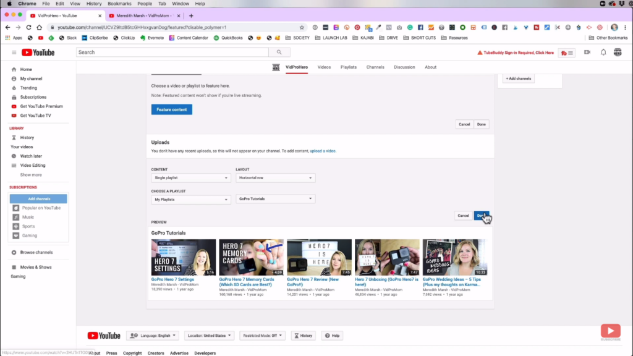Click the floating red YouTube subscribe icon
The width and height of the screenshot is (633, 356).
pyautogui.click(x=610, y=331)
